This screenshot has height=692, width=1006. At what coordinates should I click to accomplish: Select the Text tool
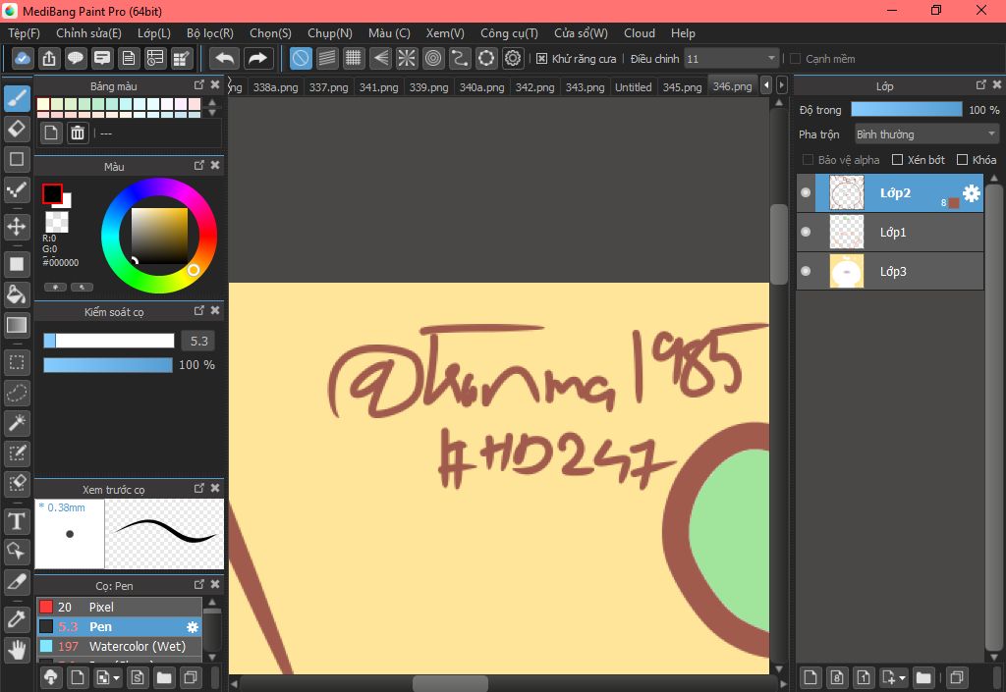coord(17,521)
